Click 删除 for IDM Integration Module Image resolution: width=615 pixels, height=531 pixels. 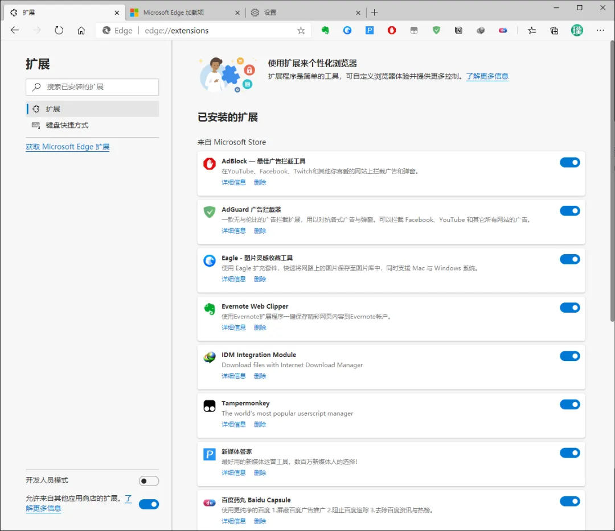coord(260,376)
